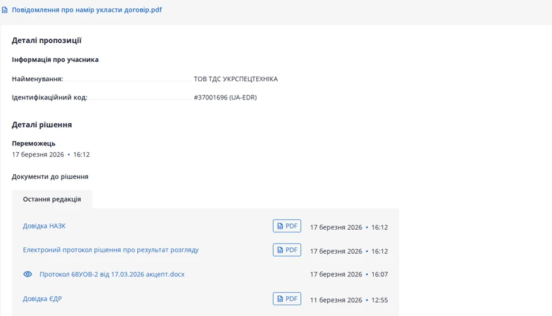Click the date shown under Переможець
The height and width of the screenshot is (316, 552).
point(38,154)
